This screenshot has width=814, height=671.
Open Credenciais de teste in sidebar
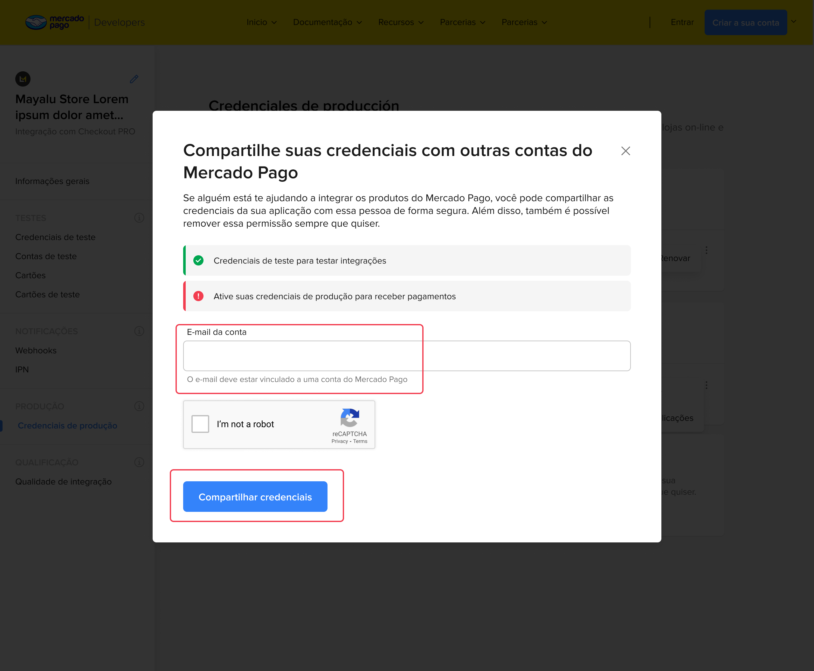pyautogui.click(x=55, y=237)
